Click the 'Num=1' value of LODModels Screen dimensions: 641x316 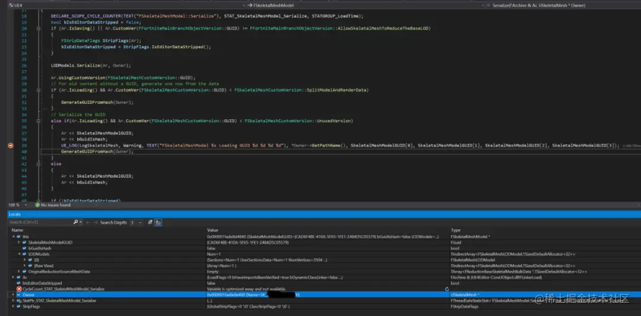point(213,254)
